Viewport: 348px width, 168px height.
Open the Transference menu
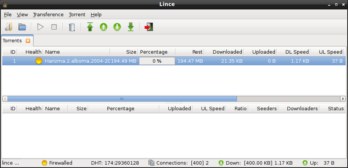[48, 15]
